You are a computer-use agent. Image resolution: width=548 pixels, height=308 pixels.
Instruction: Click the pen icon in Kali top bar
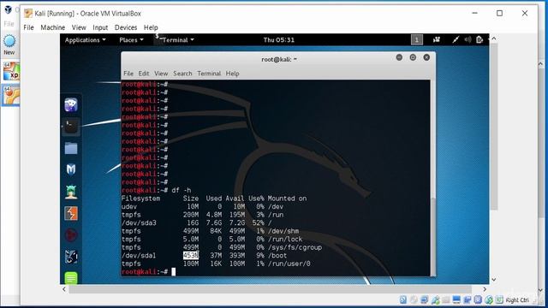pos(456,40)
